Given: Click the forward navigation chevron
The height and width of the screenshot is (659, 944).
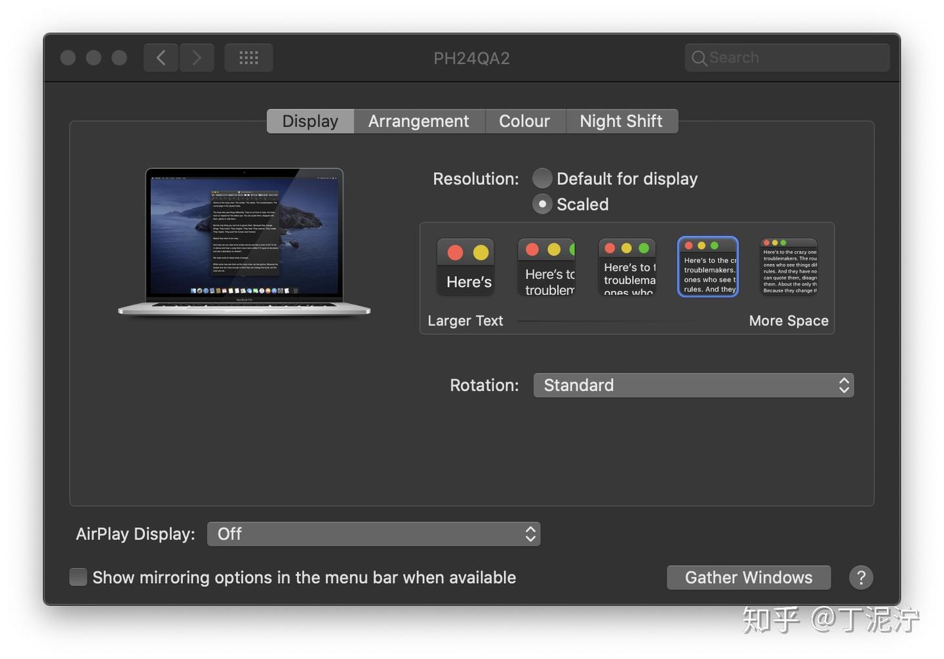Looking at the screenshot, I should (x=197, y=58).
